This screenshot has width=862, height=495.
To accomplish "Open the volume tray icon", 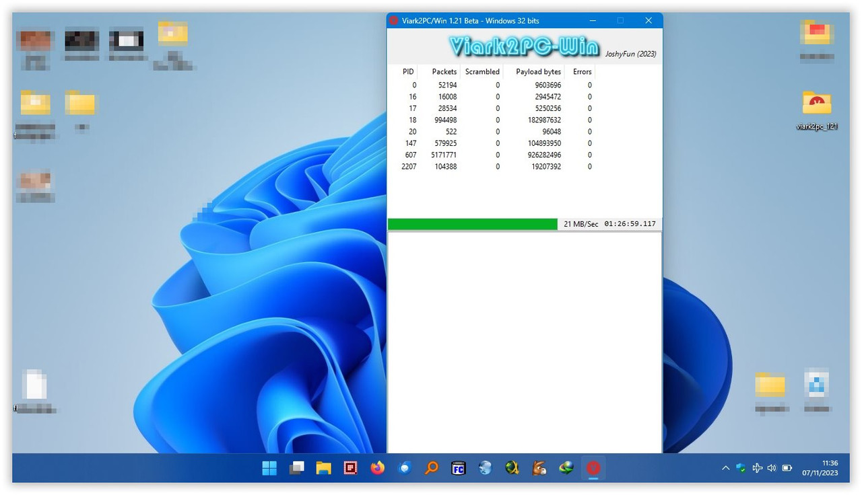I will tap(772, 468).
